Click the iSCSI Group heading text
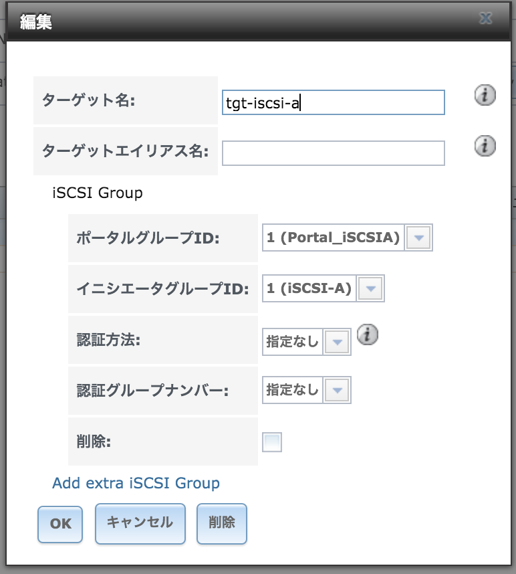Image resolution: width=516 pixels, height=574 pixels. tap(98, 193)
